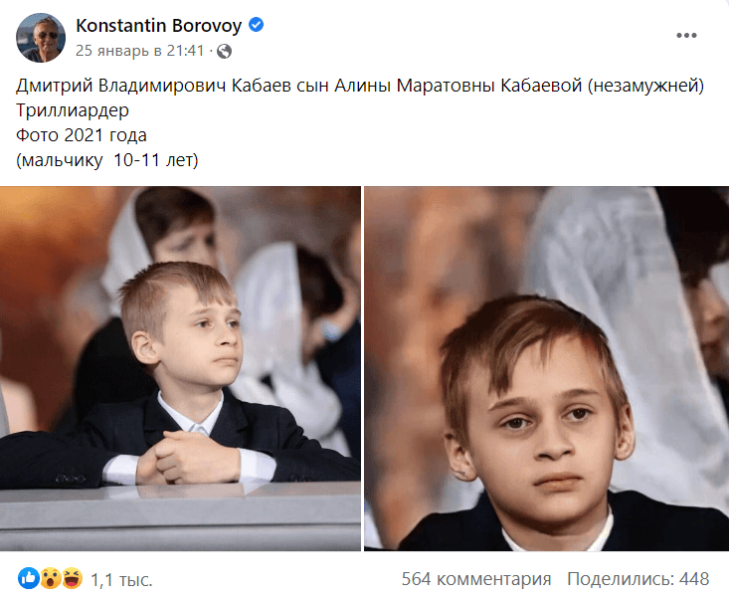
Task: Open the 564 комментария comments
Action: click(x=476, y=579)
